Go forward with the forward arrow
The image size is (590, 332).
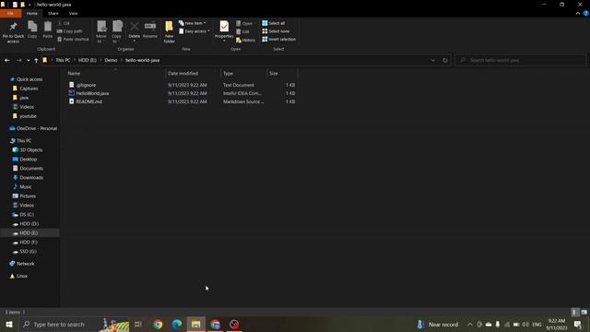18,60
